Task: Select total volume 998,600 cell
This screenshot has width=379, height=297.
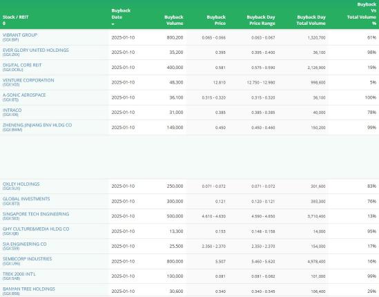Action: point(318,82)
